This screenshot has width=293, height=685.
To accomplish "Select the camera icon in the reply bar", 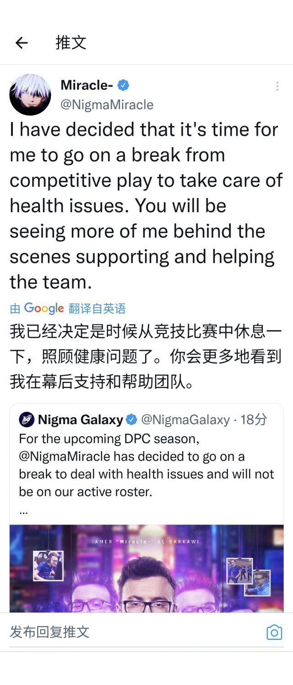I will (274, 632).
